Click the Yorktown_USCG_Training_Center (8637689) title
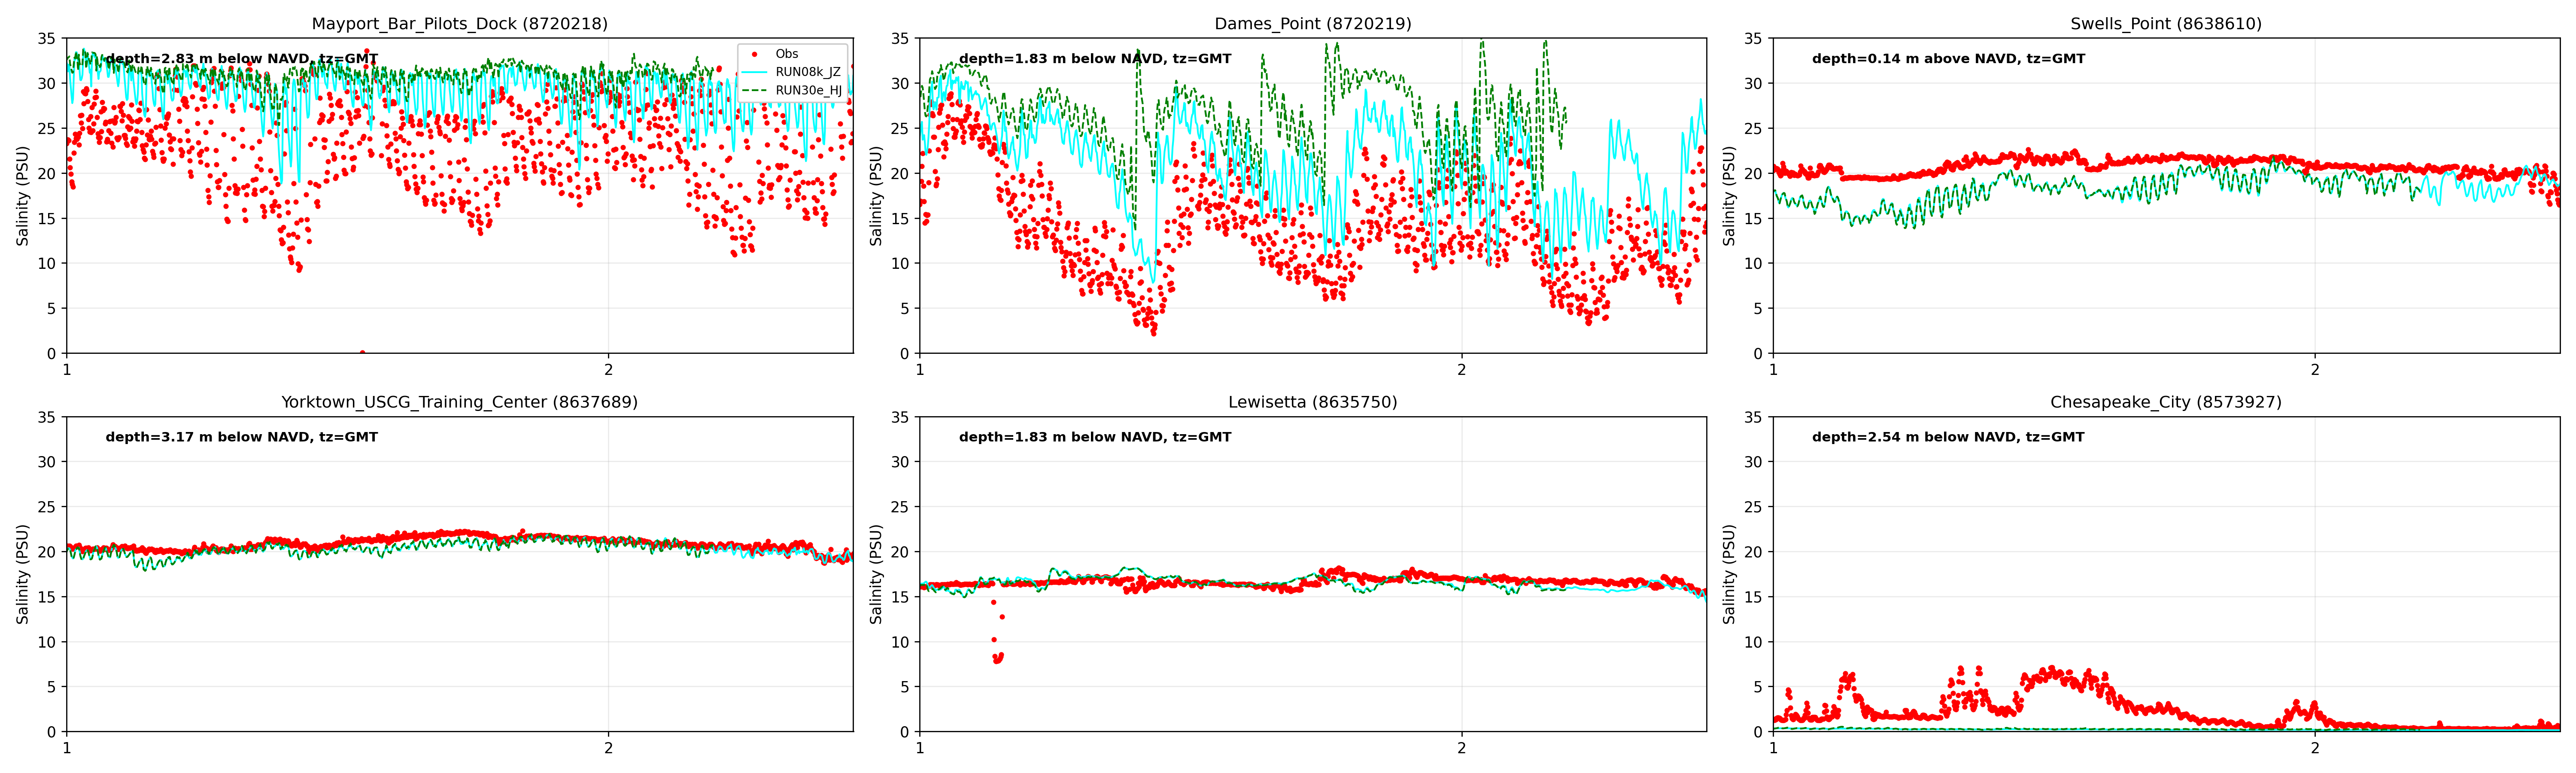 click(x=459, y=402)
